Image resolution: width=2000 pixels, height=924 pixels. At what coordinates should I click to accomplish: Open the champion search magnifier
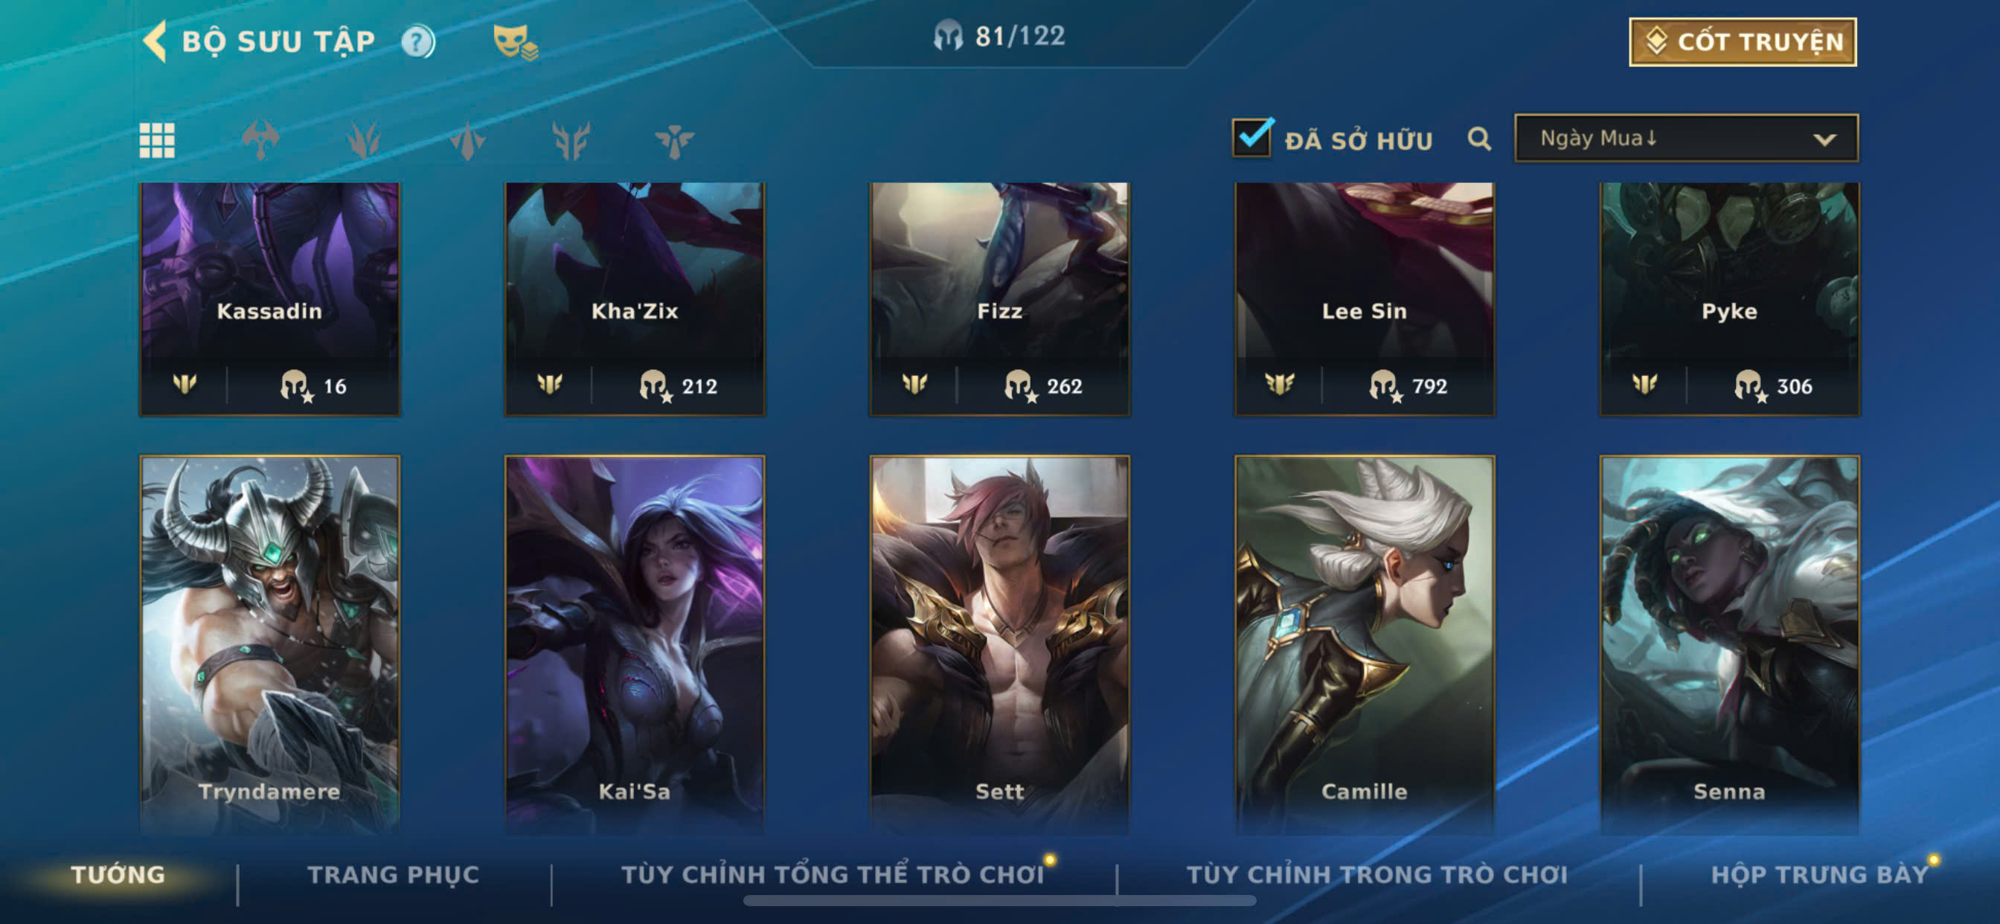[x=1479, y=139]
